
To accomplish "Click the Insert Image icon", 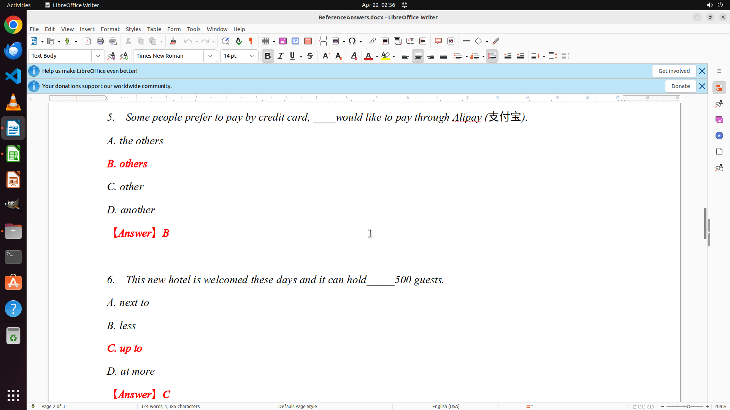I will [x=283, y=41].
